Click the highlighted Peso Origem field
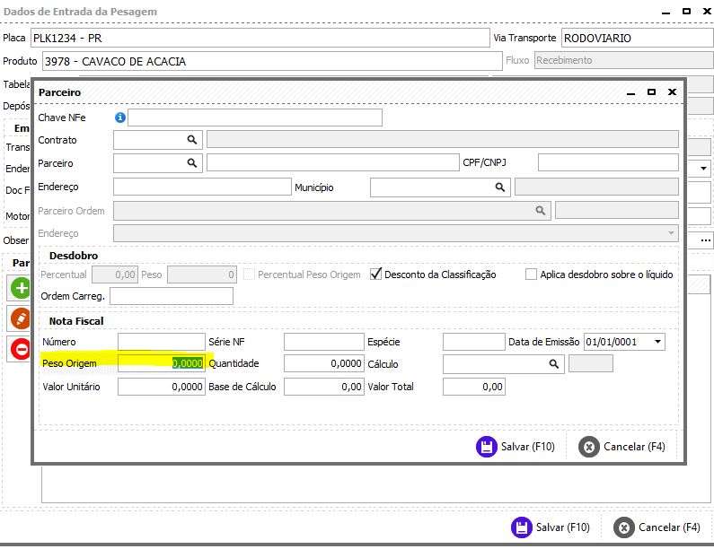This screenshot has height=549, width=714. [162, 363]
